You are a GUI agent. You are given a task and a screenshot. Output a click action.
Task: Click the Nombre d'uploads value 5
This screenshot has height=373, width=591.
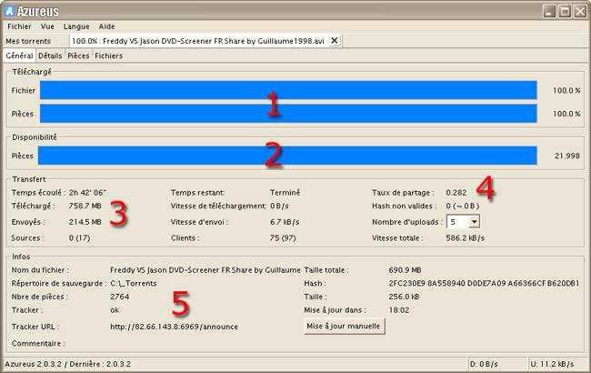[x=454, y=222]
